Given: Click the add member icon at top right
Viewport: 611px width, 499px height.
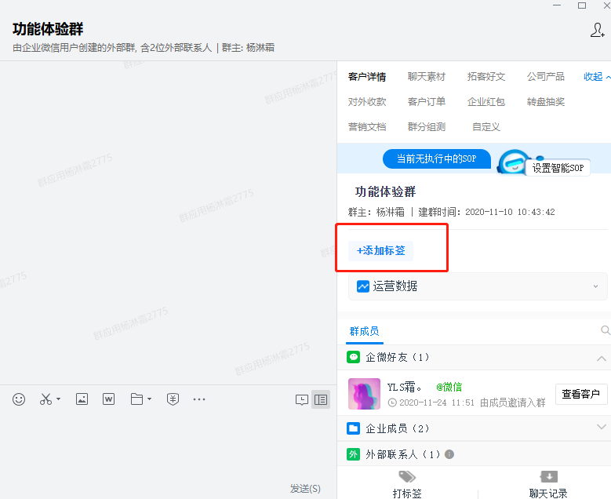Looking at the screenshot, I should coord(597,31).
